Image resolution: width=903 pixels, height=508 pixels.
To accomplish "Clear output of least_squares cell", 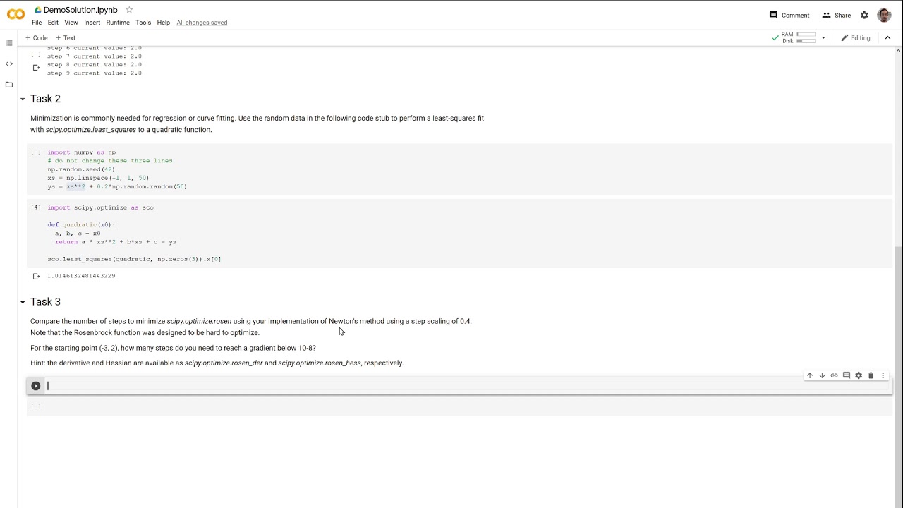I will click(36, 276).
